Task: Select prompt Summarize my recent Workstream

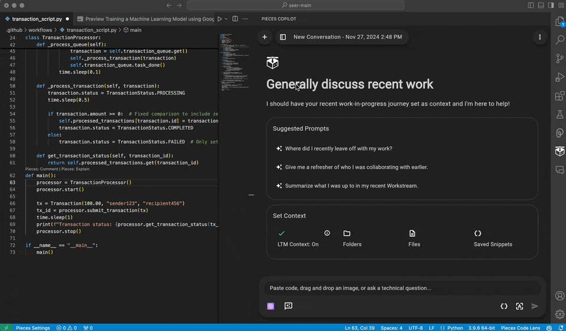Action: (x=351, y=186)
